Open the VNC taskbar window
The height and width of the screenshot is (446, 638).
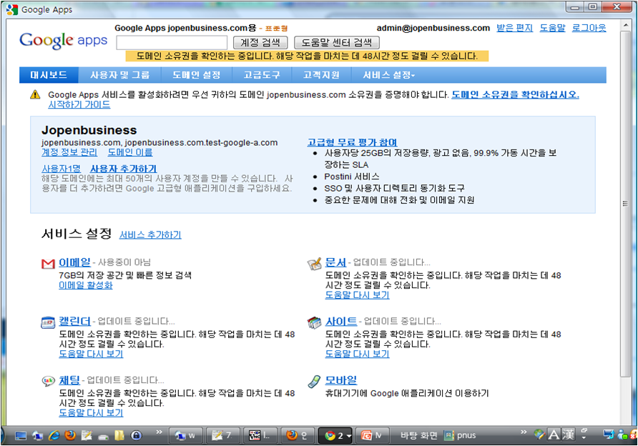click(260, 435)
